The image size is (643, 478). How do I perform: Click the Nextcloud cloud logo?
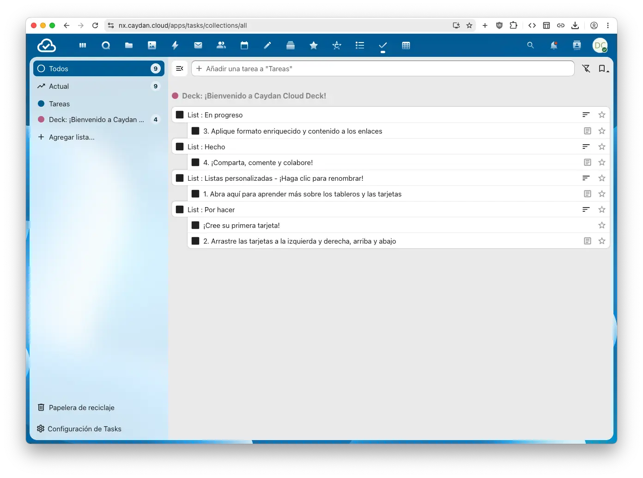click(x=47, y=45)
